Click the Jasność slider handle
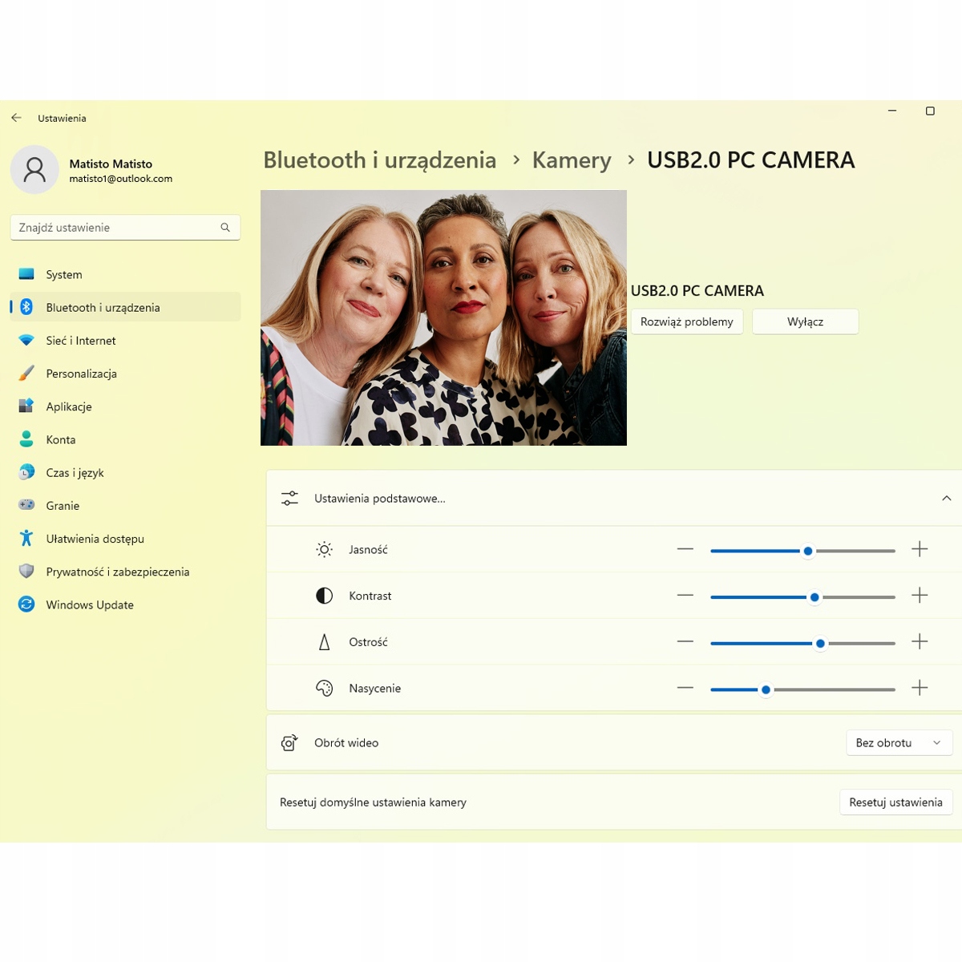This screenshot has height=962, width=962. [808, 551]
